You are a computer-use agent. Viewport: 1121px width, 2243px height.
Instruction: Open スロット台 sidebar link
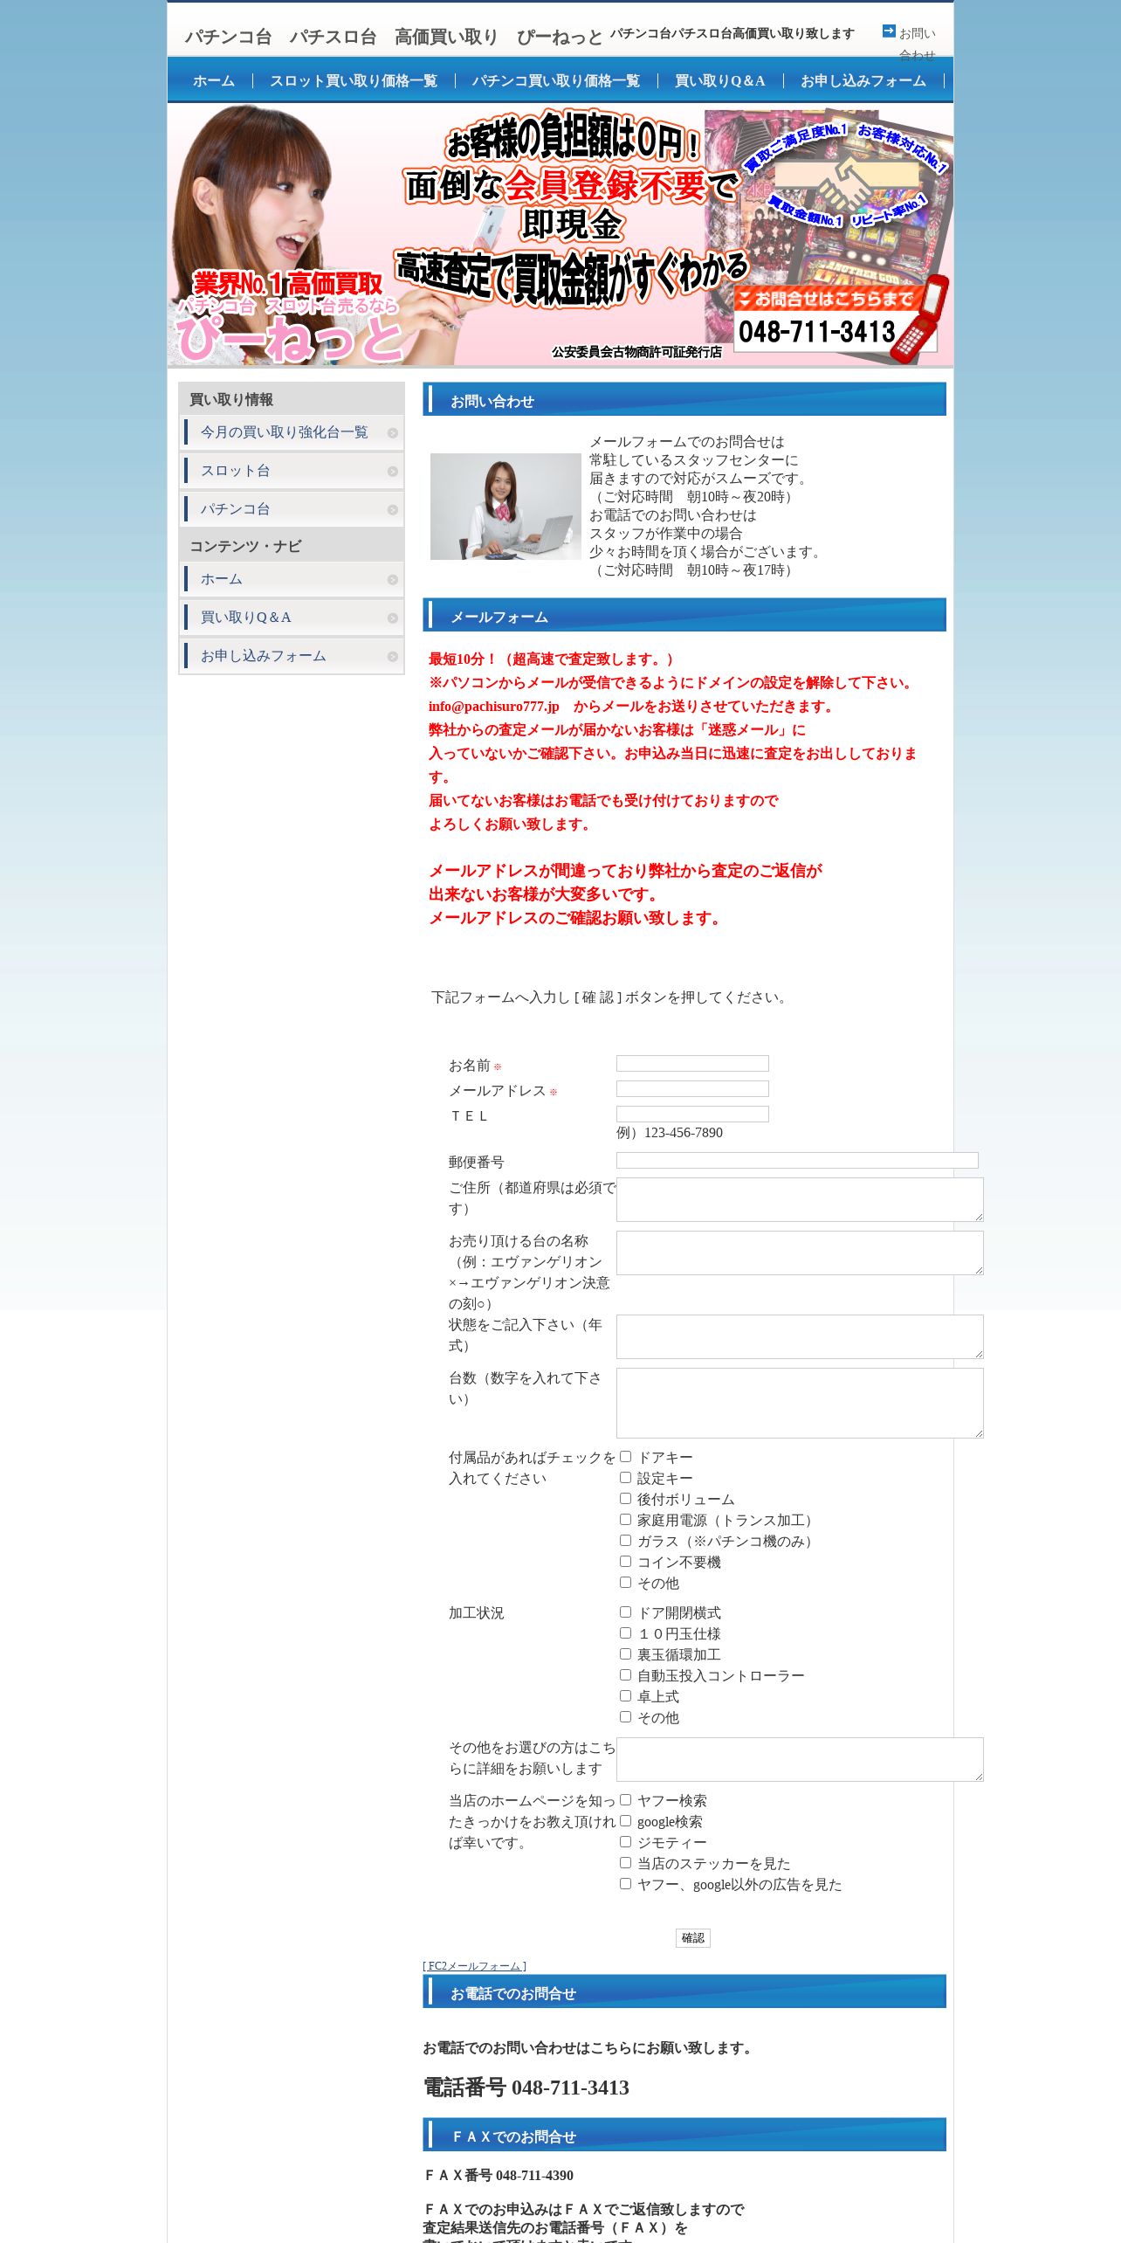[x=236, y=471]
